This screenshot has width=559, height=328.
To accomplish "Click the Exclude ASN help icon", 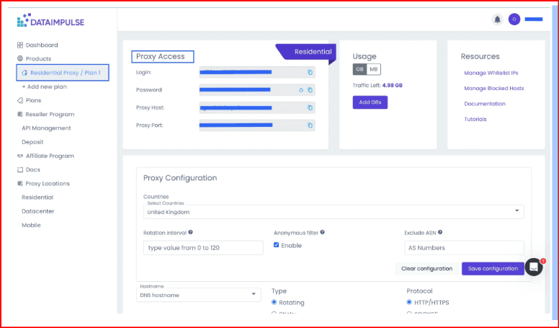I will point(439,232).
